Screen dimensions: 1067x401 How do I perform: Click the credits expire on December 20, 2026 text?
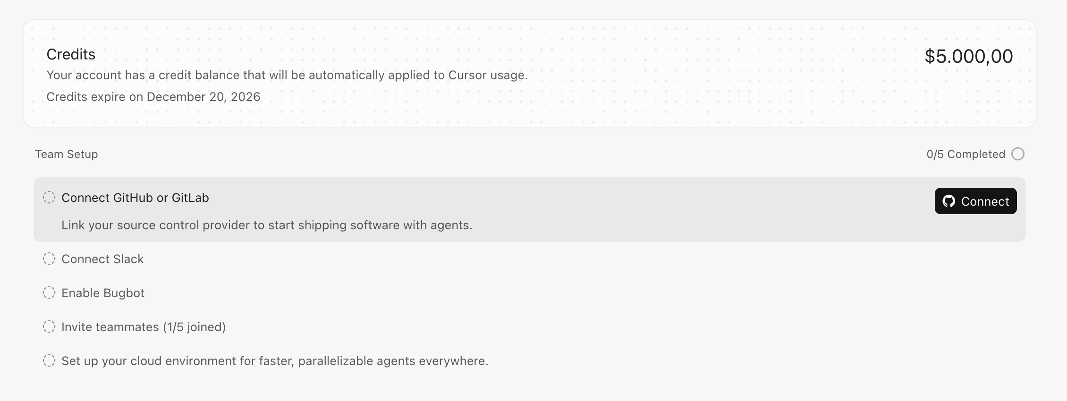[153, 97]
